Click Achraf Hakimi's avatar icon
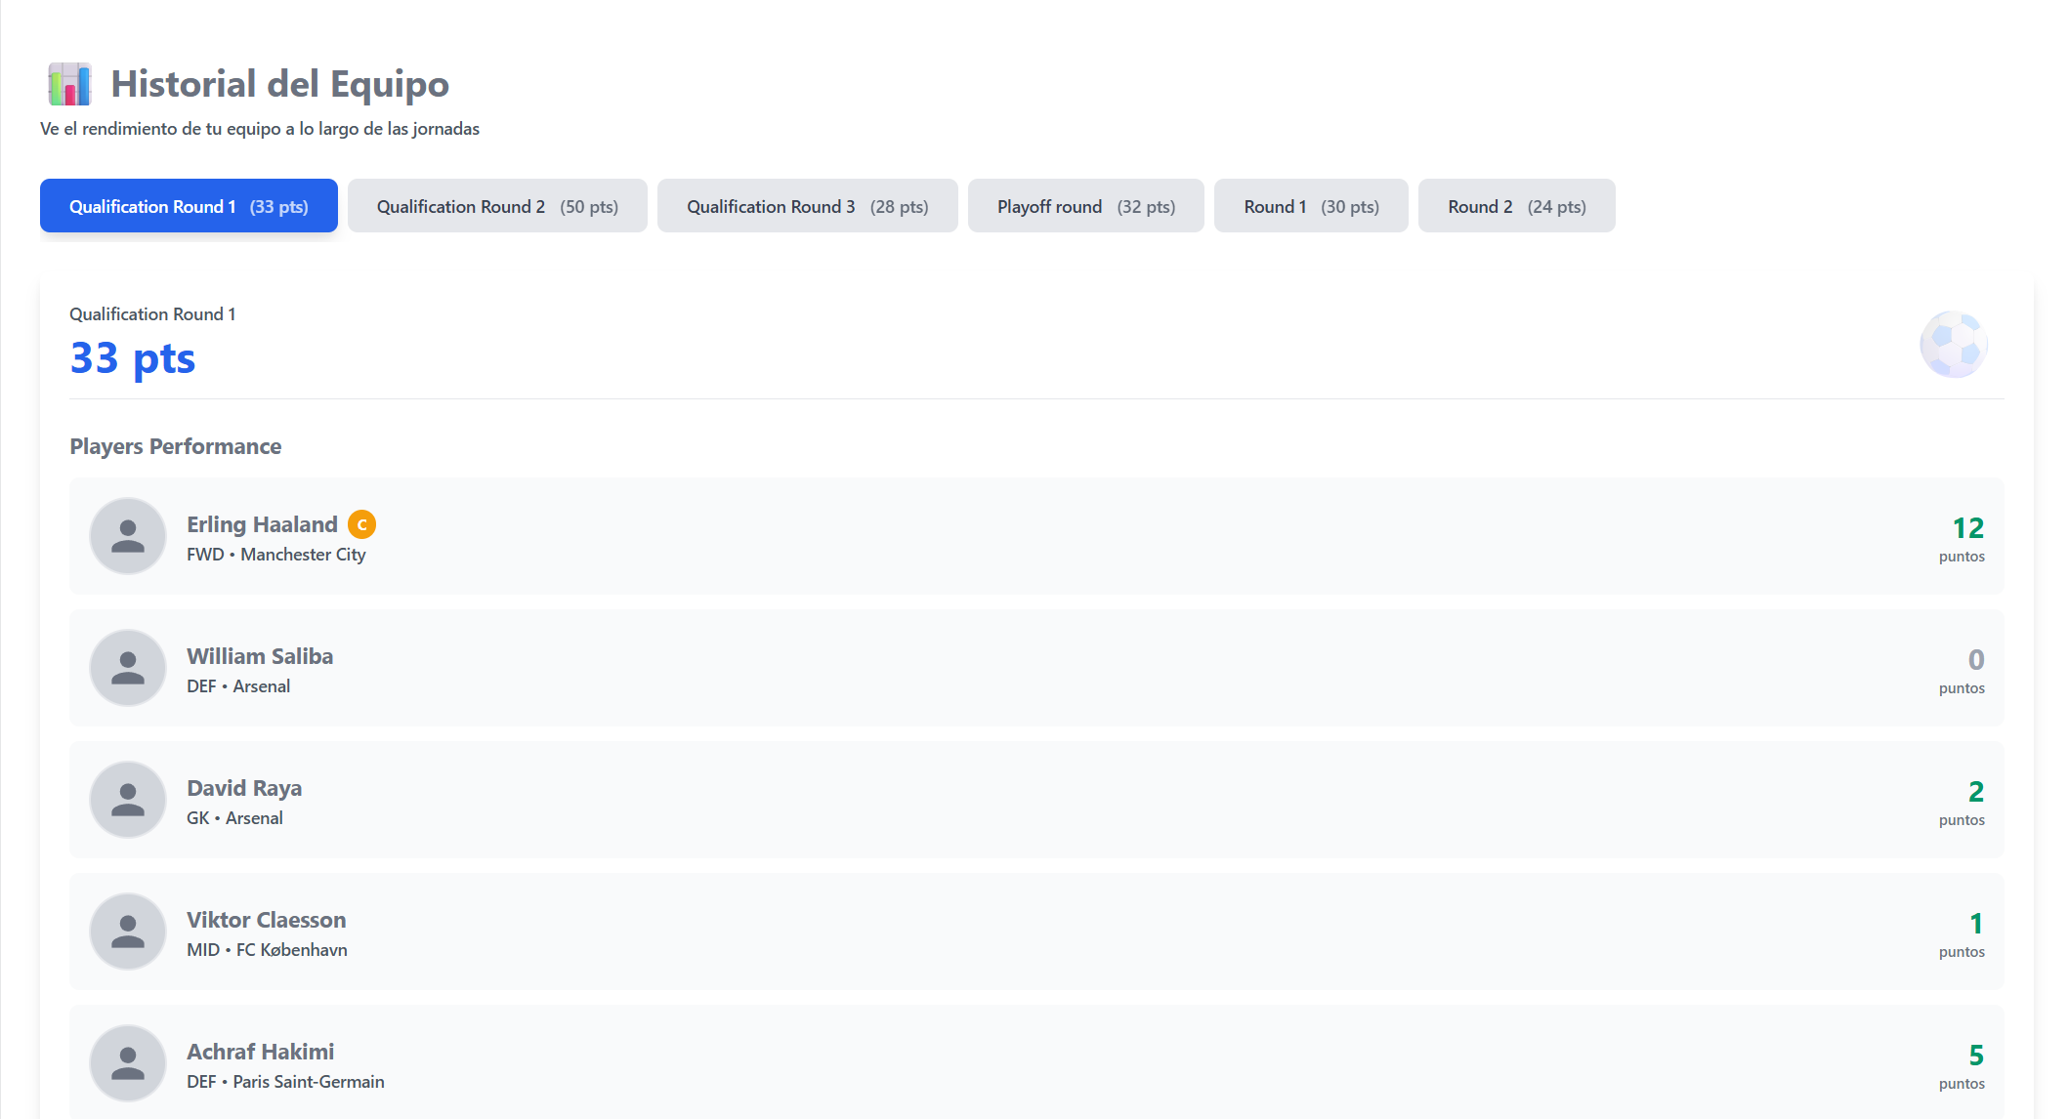This screenshot has width=2069, height=1119. [x=128, y=1063]
